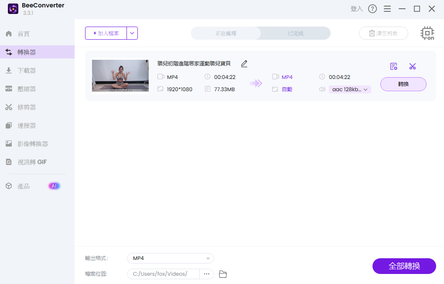Open scissors trim icon on file row
The image size is (444, 284).
pyautogui.click(x=413, y=67)
